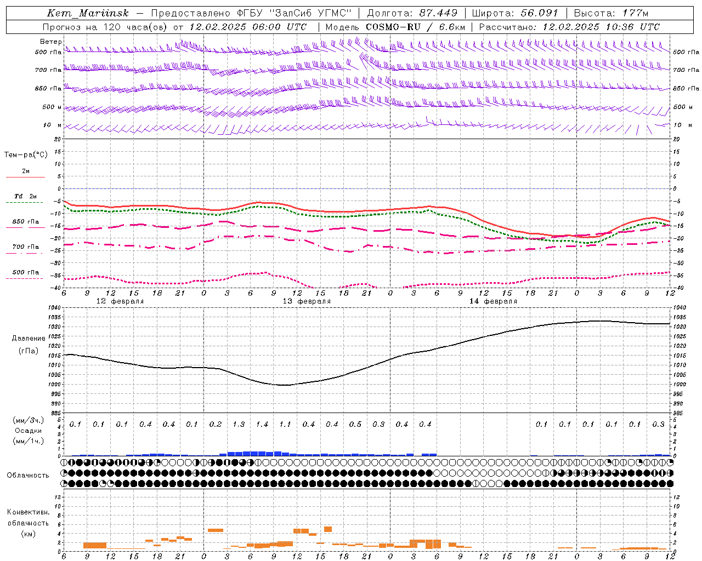Click the 12 февраля date label
This screenshot has width=702, height=561.
point(120,301)
